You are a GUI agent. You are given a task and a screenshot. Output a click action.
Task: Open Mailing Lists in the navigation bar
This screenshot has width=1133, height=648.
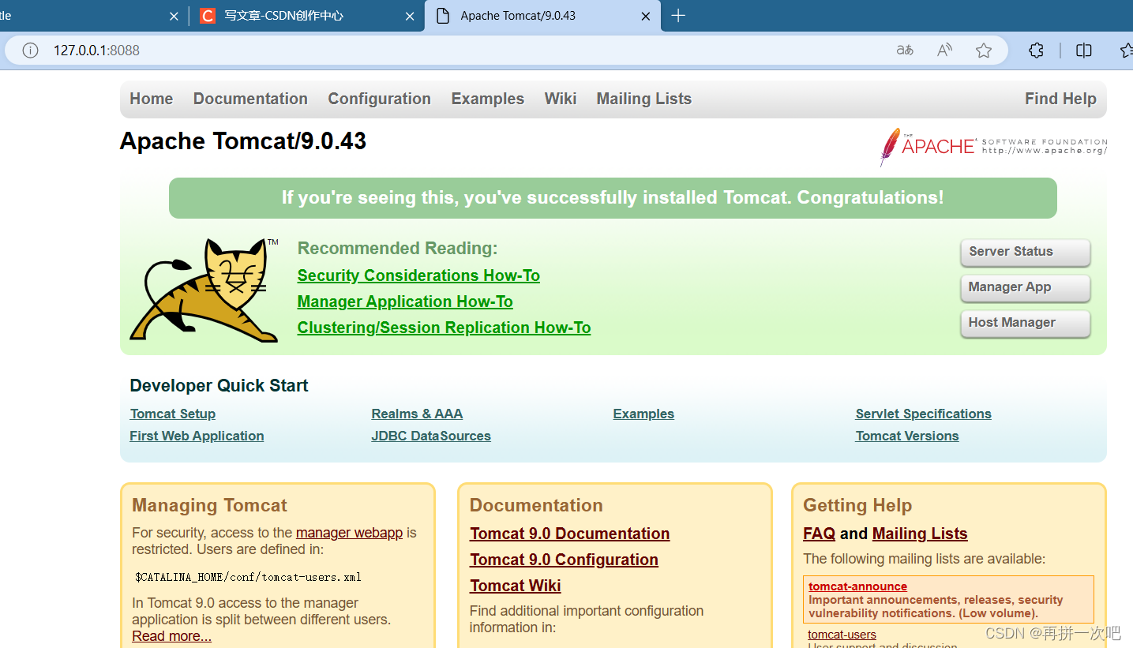tap(644, 99)
